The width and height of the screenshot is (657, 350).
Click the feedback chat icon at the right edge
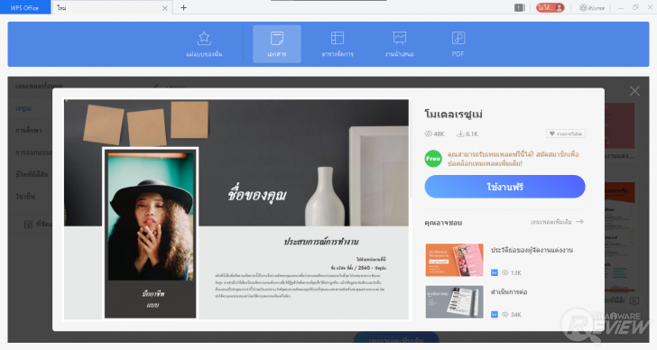pos(634,300)
